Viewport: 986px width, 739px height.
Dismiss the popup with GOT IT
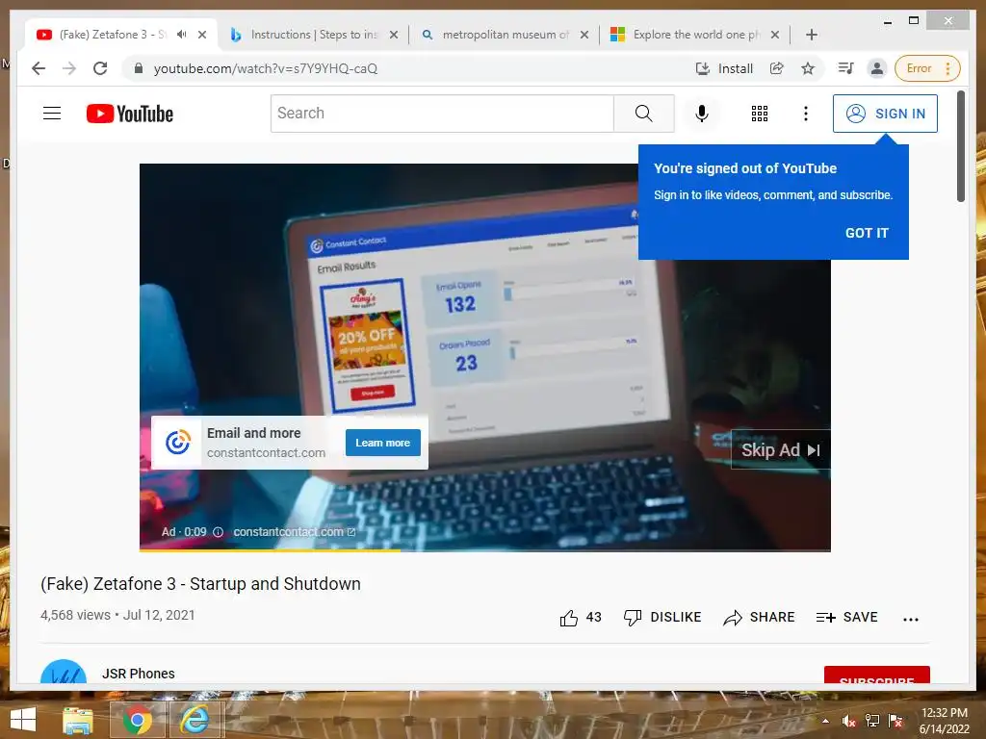click(x=867, y=233)
